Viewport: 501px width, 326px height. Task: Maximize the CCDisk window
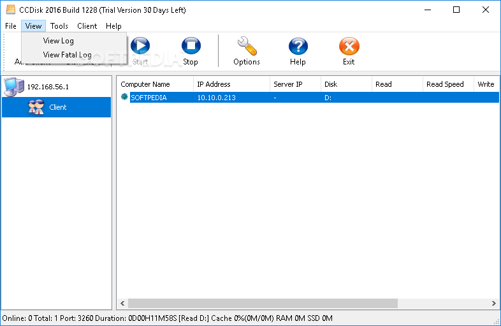pos(456,10)
